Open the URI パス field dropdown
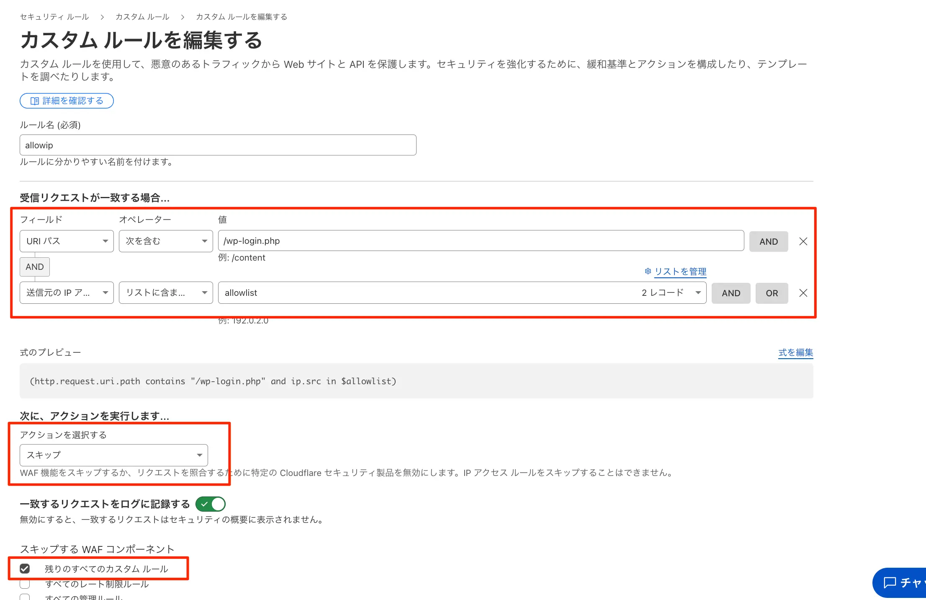The width and height of the screenshot is (926, 600). tap(67, 241)
